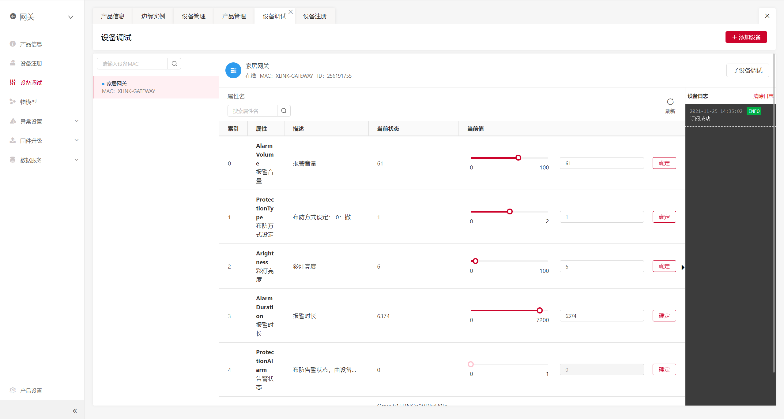This screenshot has height=419, width=784.
Task: Collapse device log panel via black arrow
Action: point(683,268)
